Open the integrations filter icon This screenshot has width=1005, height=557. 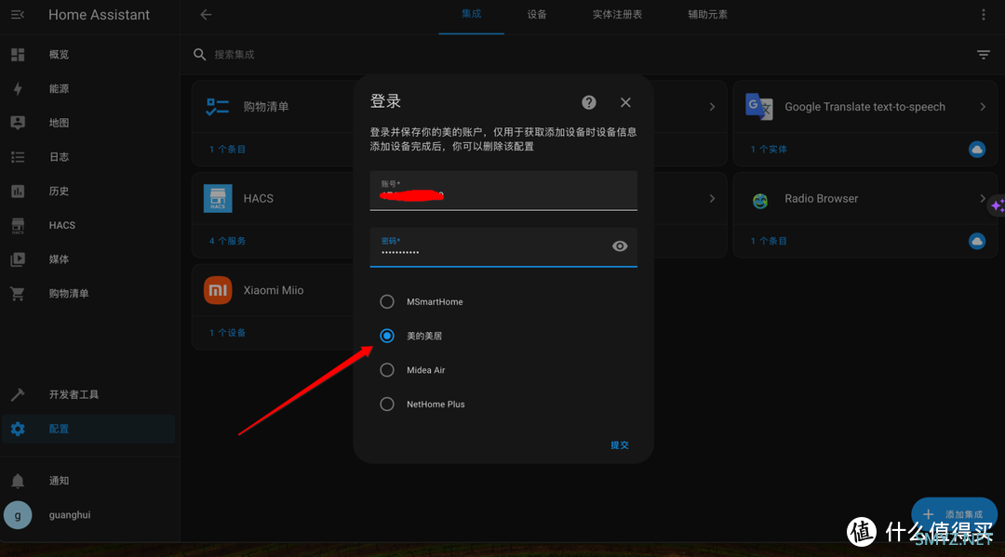pyautogui.click(x=984, y=55)
